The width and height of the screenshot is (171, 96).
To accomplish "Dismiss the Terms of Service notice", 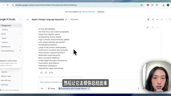I will coord(101,12).
